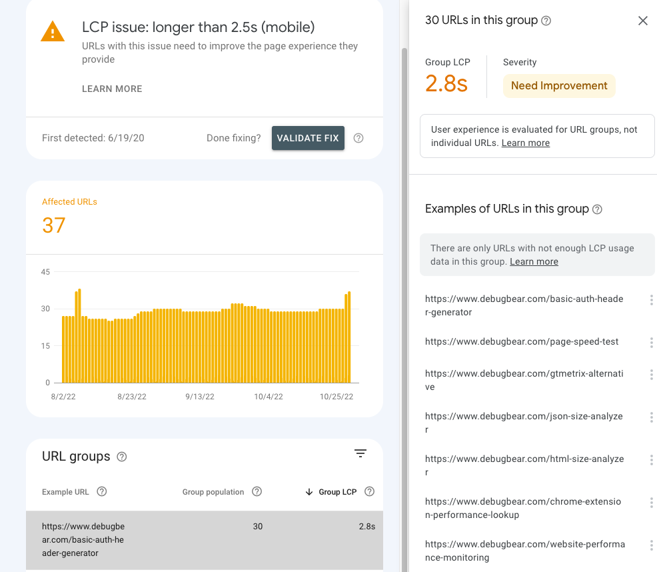Click the 'First detected: 6/19/20' text
The image size is (657, 572).
pyautogui.click(x=93, y=138)
